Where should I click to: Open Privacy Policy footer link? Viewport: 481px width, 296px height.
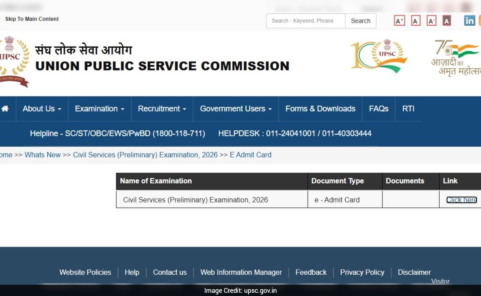362,272
